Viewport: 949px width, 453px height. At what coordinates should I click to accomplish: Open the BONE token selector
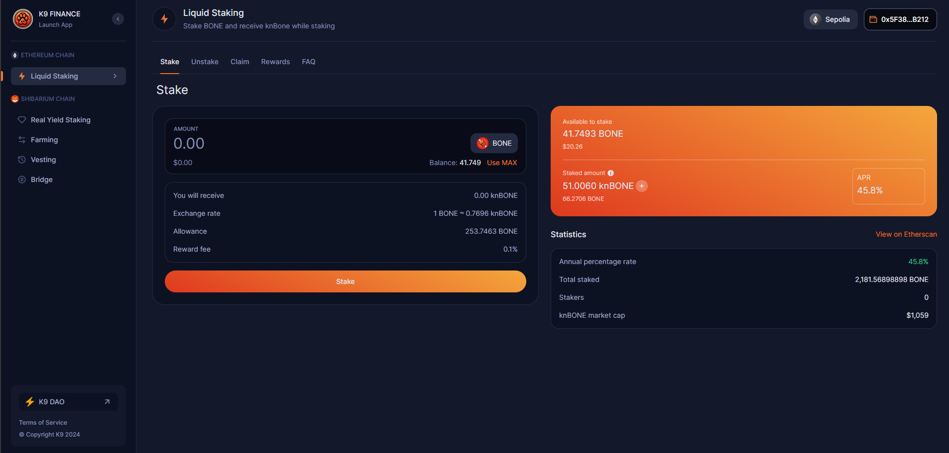494,143
